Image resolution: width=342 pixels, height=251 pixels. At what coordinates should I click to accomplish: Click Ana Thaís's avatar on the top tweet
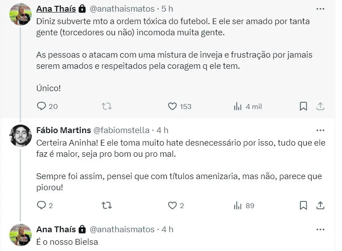(x=21, y=14)
